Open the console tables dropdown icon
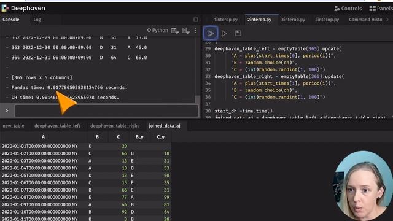Screen dimensions: 393x221 click(x=175, y=31)
